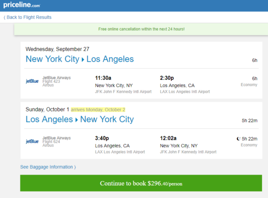Continue to book at $296.40 per person
The height and width of the screenshot is (198, 268).
point(141,183)
